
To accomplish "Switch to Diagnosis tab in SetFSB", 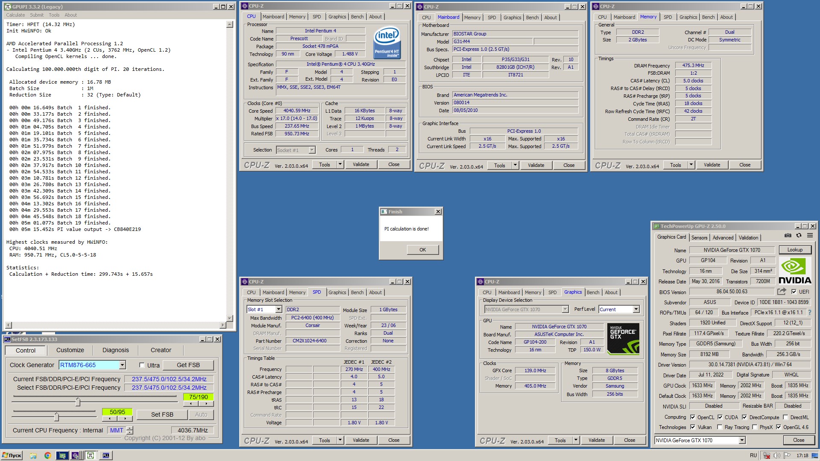I will pyautogui.click(x=115, y=350).
